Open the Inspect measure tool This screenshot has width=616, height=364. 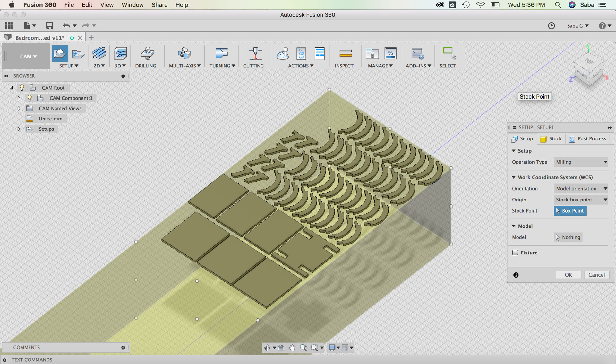(345, 54)
